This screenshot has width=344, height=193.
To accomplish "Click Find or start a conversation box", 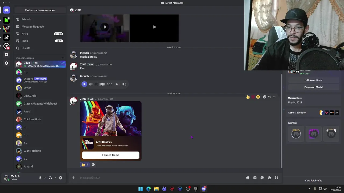I will click(x=40, y=10).
